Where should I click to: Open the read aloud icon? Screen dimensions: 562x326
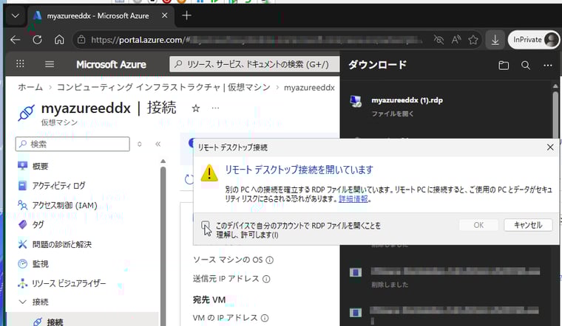point(456,40)
